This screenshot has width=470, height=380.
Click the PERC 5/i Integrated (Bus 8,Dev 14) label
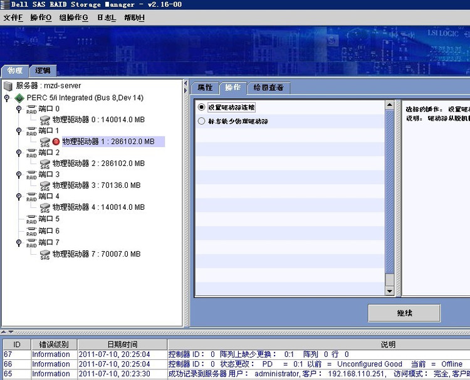click(85, 98)
